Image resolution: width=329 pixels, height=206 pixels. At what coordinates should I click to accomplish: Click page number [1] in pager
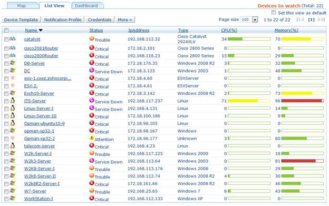311,19
